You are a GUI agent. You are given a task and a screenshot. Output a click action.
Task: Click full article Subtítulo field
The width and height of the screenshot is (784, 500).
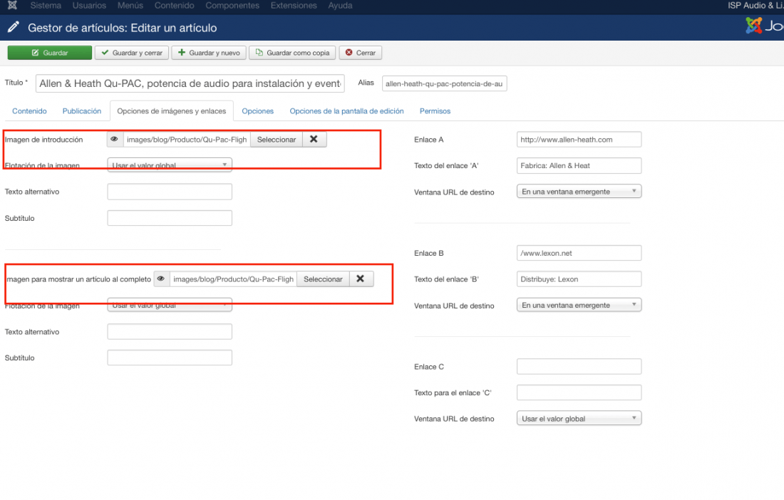(x=170, y=358)
